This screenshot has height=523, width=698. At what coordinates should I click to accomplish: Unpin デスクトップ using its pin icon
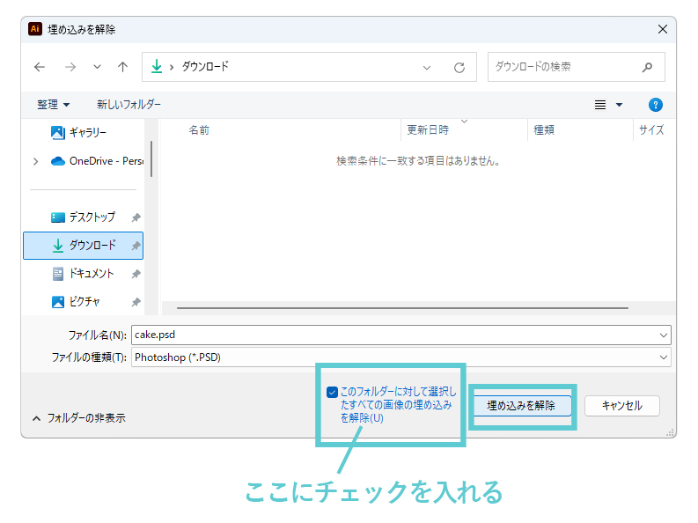tap(136, 217)
